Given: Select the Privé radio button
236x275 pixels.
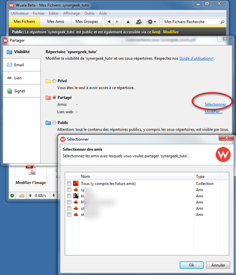Looking at the screenshot, I should tap(54, 81).
